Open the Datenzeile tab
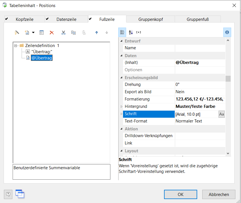 coord(66,19)
